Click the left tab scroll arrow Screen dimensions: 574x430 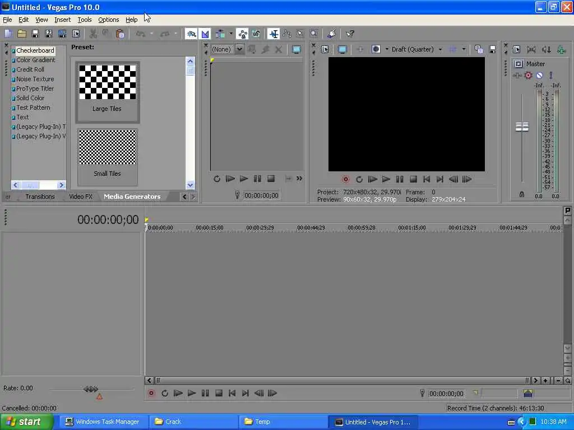point(184,197)
